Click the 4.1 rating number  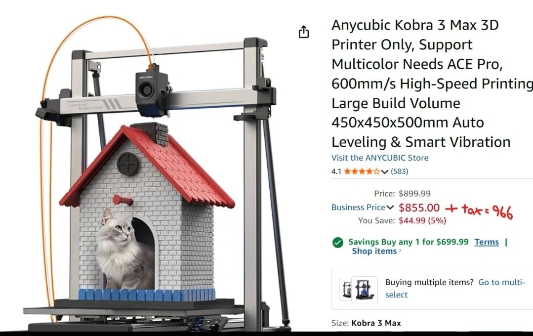[336, 171]
